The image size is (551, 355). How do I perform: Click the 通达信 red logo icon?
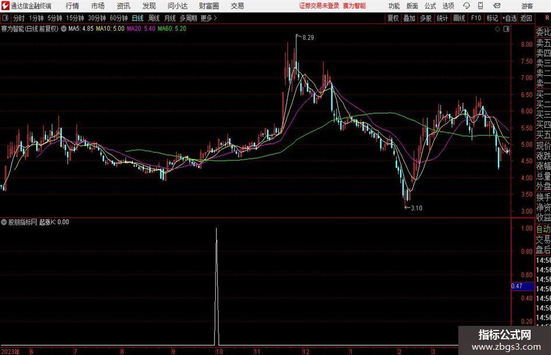5,6
